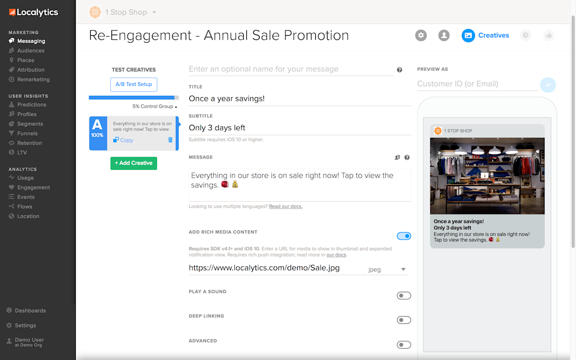The width and height of the screenshot is (576, 360).
Task: Click the Localytics logo
Action: point(34,12)
